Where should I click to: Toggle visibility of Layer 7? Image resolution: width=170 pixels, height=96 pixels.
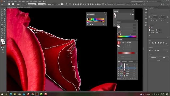point(118,70)
